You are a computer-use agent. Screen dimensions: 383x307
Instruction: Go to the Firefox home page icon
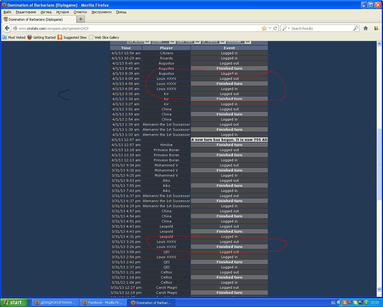(x=365, y=28)
